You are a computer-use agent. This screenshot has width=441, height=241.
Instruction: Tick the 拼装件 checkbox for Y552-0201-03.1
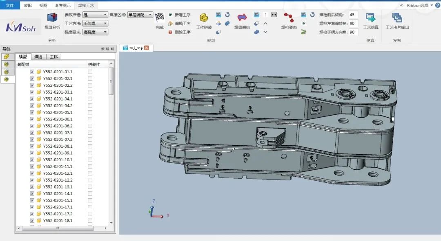(x=90, y=92)
